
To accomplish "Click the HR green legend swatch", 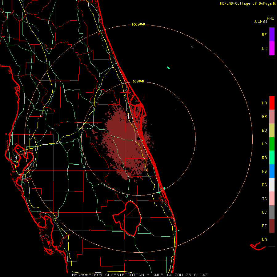I will point(272,144).
